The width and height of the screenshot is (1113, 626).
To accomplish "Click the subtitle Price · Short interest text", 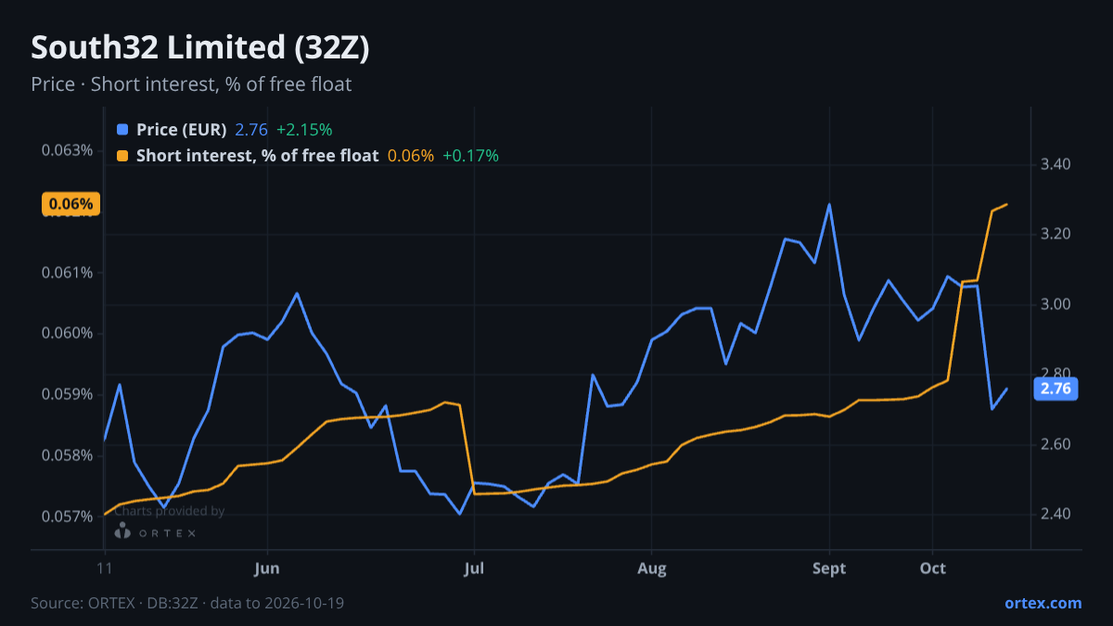I will click(191, 84).
